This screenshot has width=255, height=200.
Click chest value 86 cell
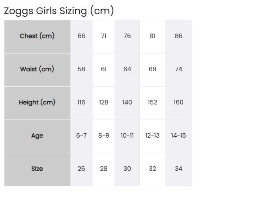pos(178,37)
